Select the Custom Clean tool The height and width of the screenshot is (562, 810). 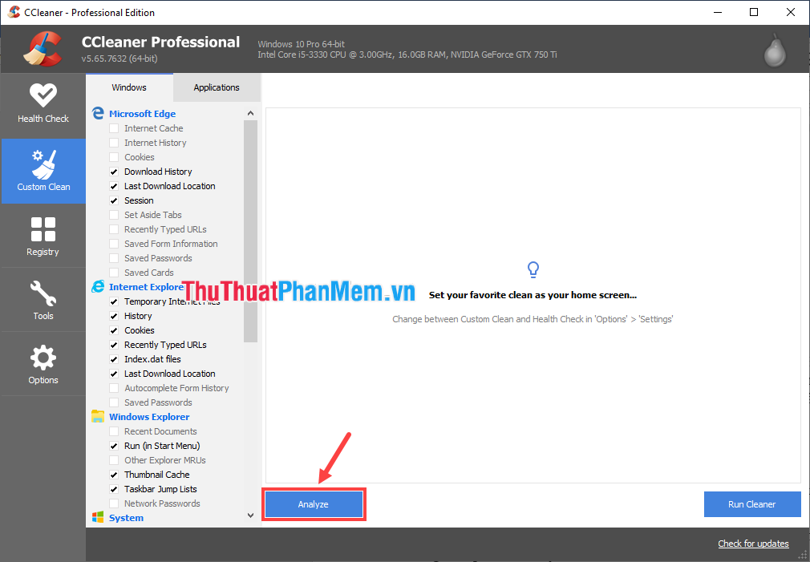coord(43,171)
